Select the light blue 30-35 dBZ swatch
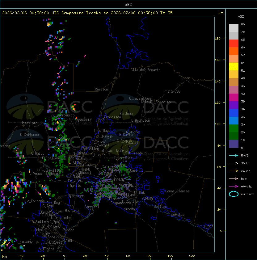The image size is (257, 260). click(234, 120)
